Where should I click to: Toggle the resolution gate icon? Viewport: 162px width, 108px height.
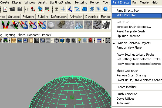click(25, 40)
